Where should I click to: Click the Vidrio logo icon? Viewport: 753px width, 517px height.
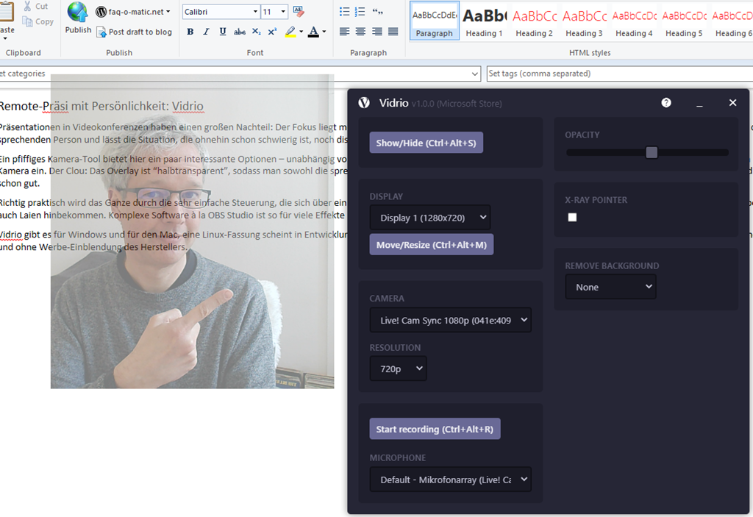tap(364, 103)
